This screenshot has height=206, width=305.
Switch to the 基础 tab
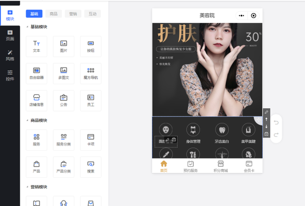34,14
